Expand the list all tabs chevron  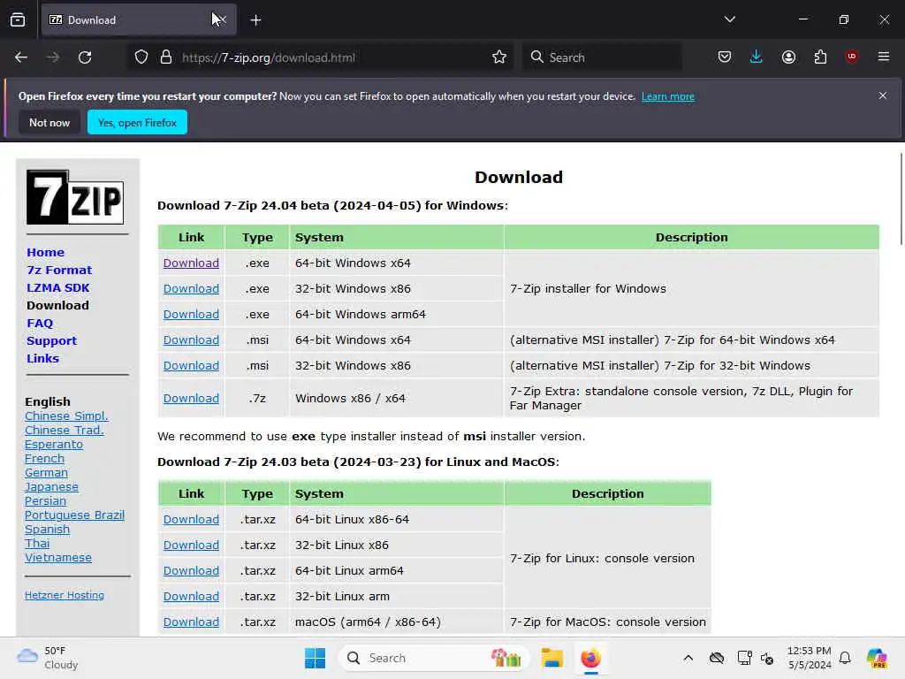pyautogui.click(x=729, y=19)
